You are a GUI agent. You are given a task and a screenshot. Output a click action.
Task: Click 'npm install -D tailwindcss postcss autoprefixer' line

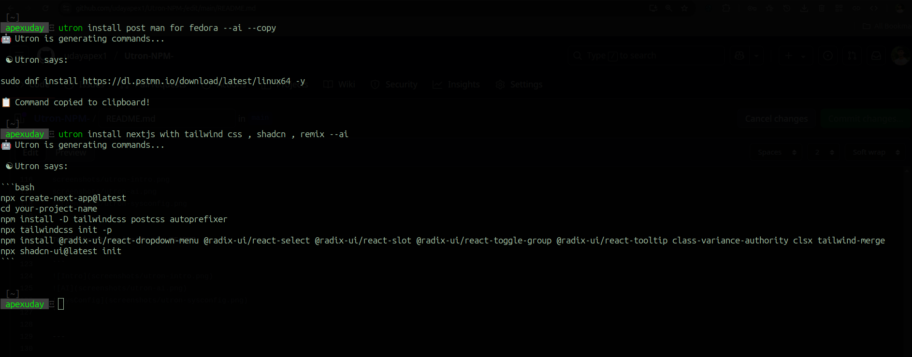(114, 219)
